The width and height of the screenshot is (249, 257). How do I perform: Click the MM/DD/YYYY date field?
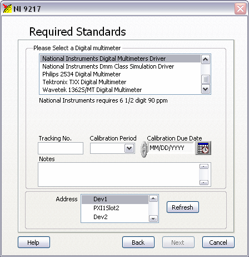[x=171, y=148]
